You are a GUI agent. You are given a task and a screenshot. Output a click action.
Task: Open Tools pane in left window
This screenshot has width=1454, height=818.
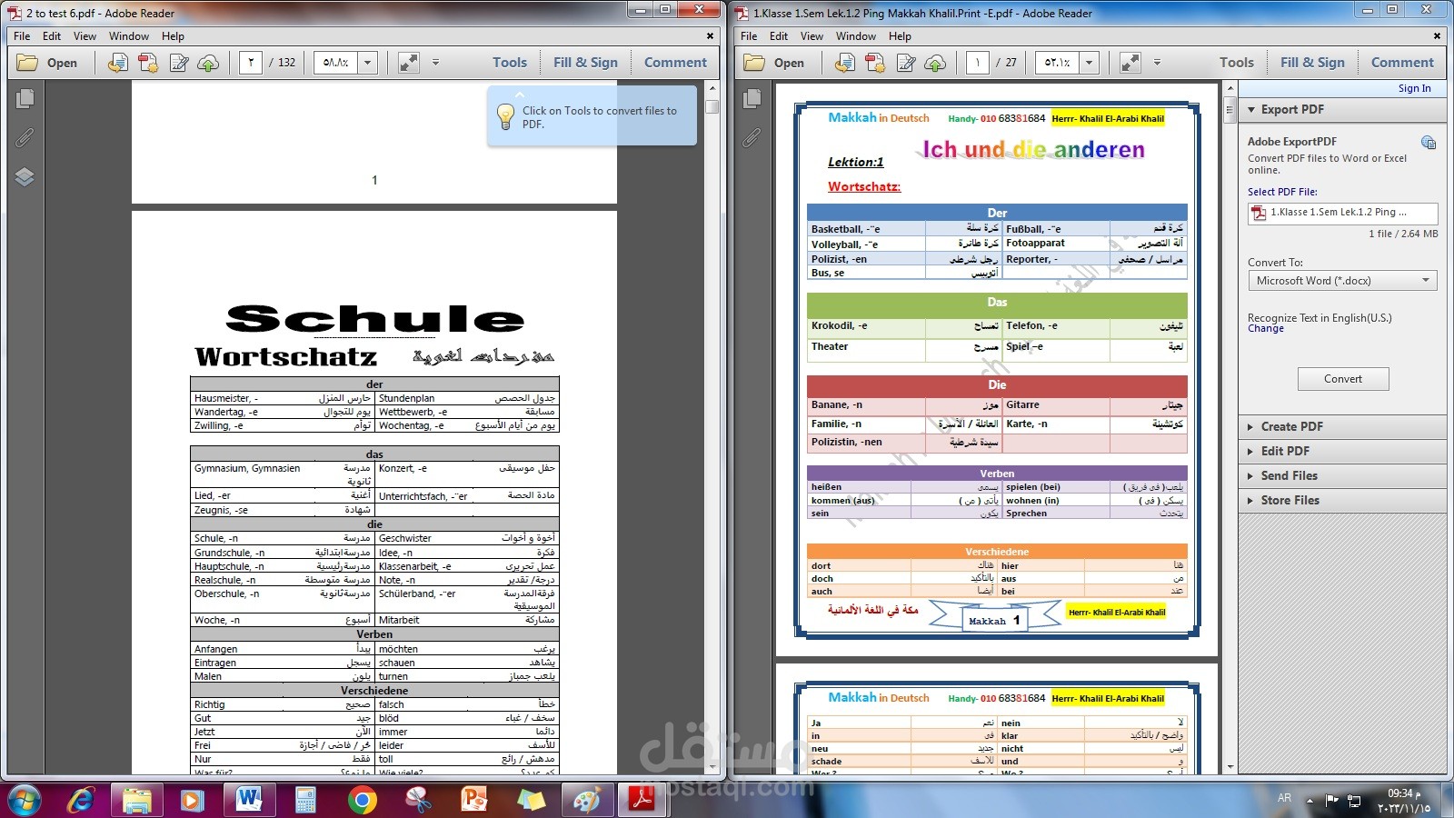(x=510, y=63)
